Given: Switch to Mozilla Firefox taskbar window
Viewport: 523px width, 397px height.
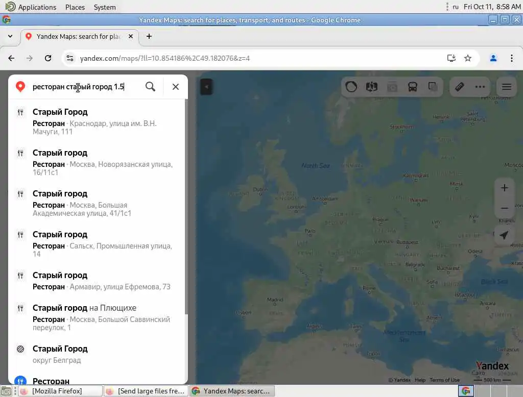Looking at the screenshot, I should pos(60,391).
